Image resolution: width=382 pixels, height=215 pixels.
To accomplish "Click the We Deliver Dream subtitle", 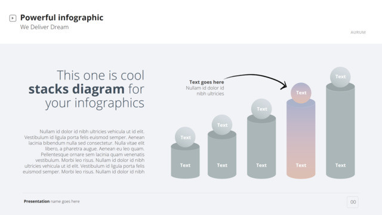I will [44, 27].
